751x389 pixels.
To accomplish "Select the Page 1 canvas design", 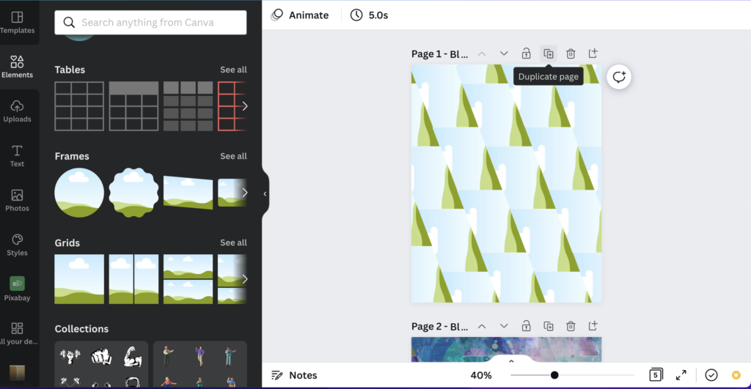I will click(x=506, y=183).
